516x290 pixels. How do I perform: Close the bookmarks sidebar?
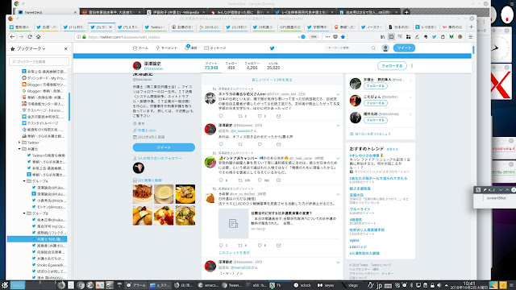(65, 48)
